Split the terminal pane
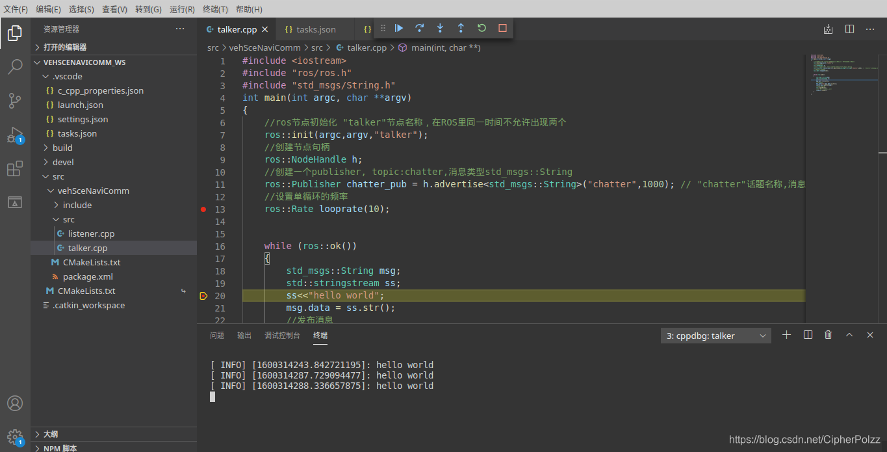 pos(808,335)
